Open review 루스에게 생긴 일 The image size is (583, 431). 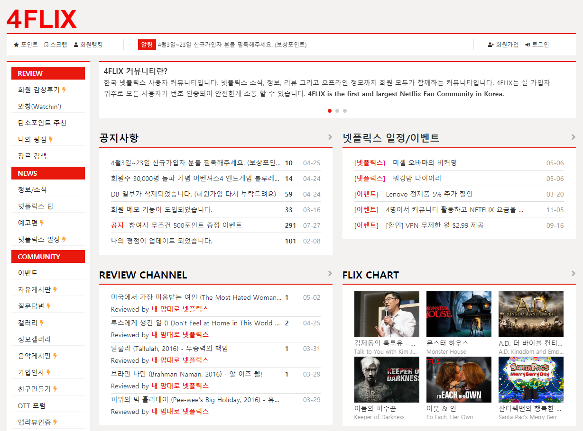click(195, 323)
